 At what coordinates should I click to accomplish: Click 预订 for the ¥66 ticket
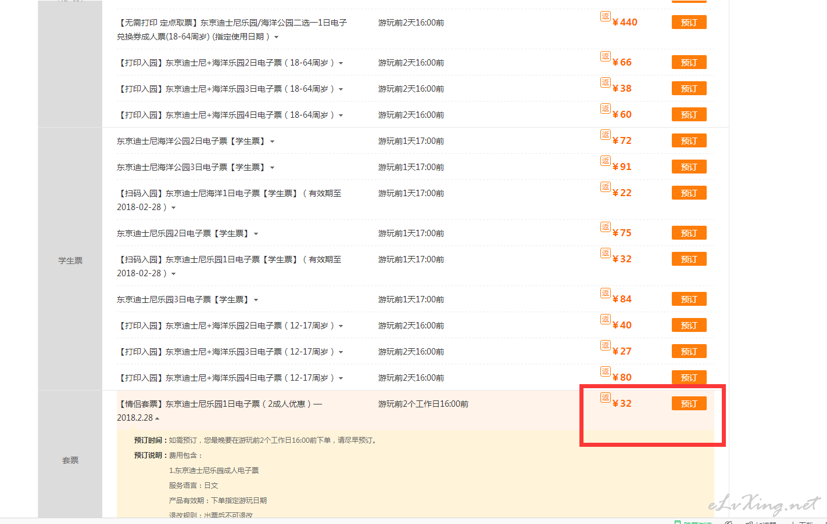689,63
